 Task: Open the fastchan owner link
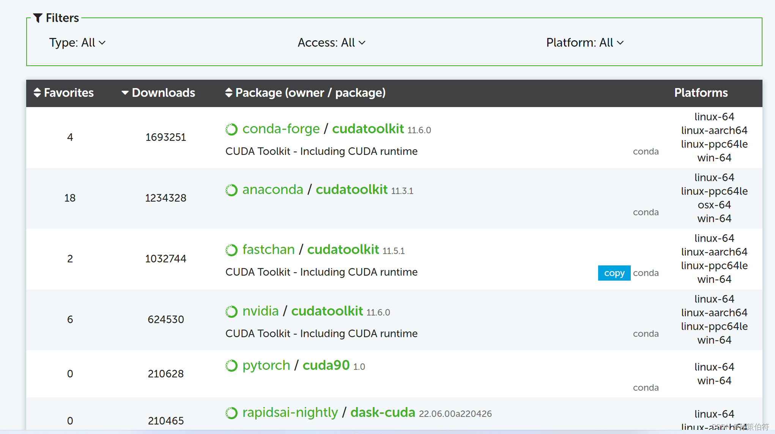pyautogui.click(x=268, y=250)
